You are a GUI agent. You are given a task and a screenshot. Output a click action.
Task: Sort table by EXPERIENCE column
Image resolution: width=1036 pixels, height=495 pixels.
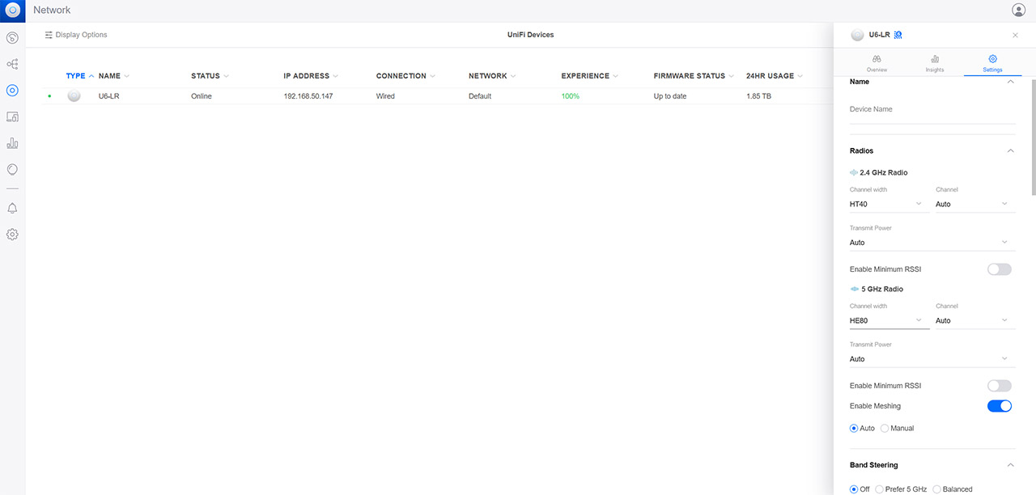590,76
